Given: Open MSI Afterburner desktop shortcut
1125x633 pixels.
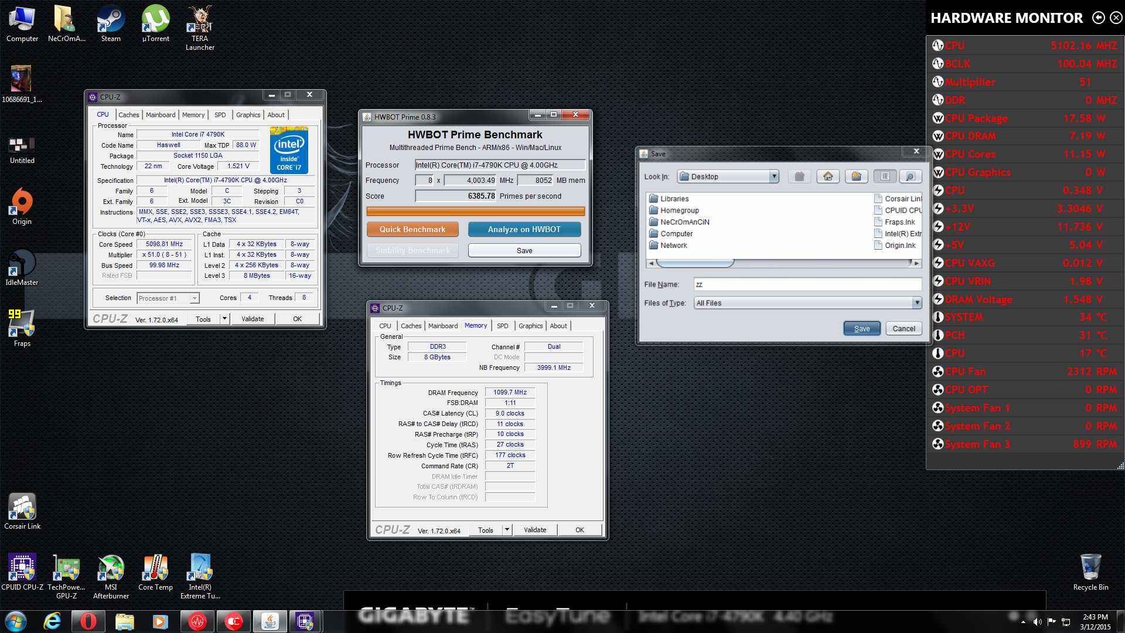Looking at the screenshot, I should tap(111, 576).
